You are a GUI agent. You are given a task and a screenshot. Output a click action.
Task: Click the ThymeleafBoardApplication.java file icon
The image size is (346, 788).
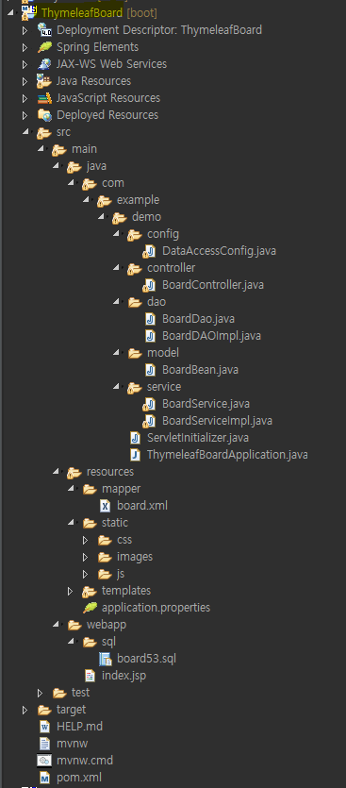point(135,455)
